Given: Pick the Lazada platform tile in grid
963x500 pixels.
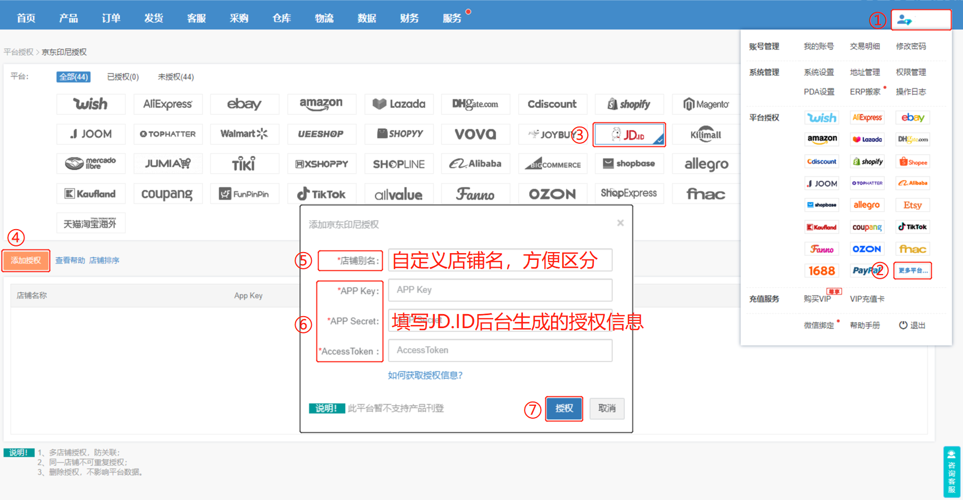Looking at the screenshot, I should click(399, 104).
